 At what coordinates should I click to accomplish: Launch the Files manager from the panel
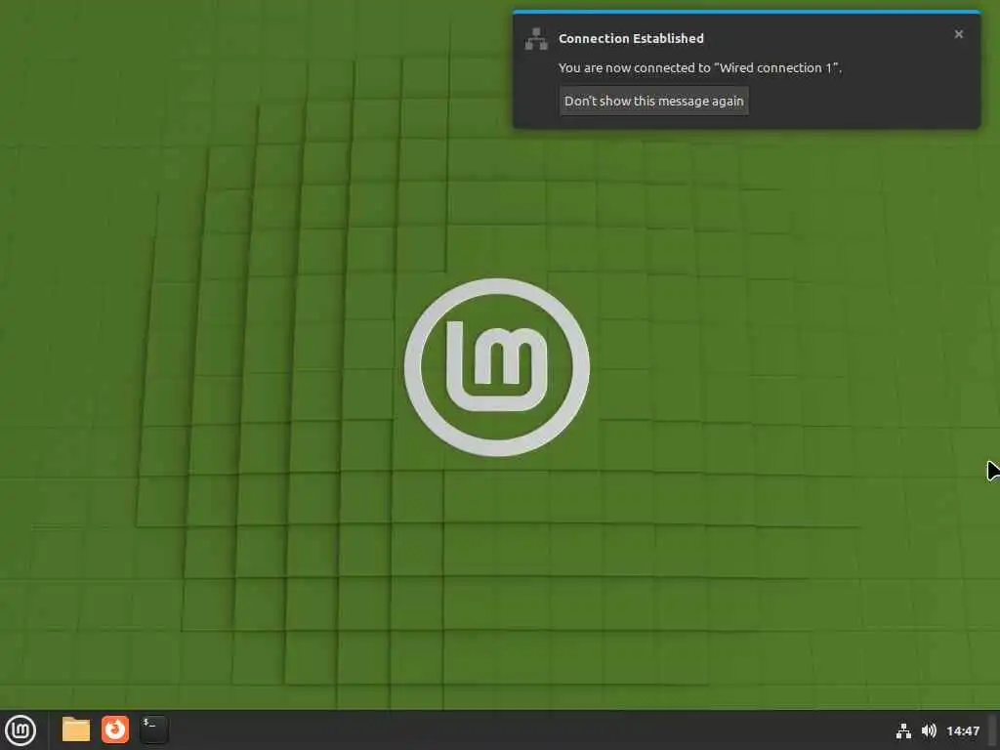click(76, 729)
